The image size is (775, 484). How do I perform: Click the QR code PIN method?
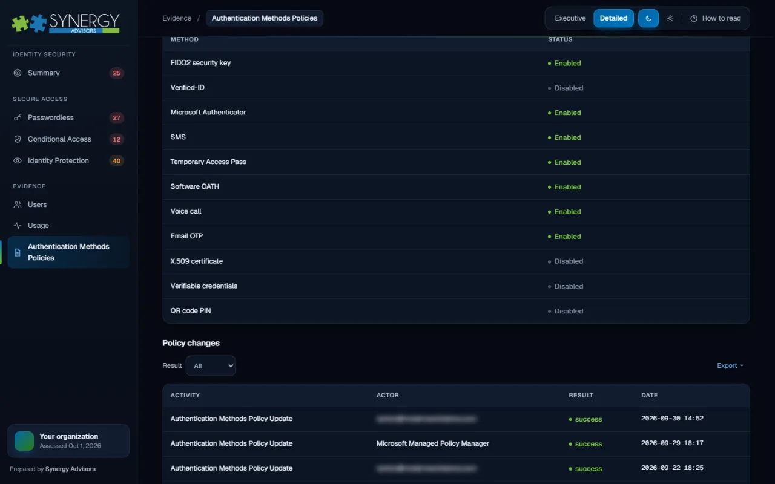[x=191, y=311]
